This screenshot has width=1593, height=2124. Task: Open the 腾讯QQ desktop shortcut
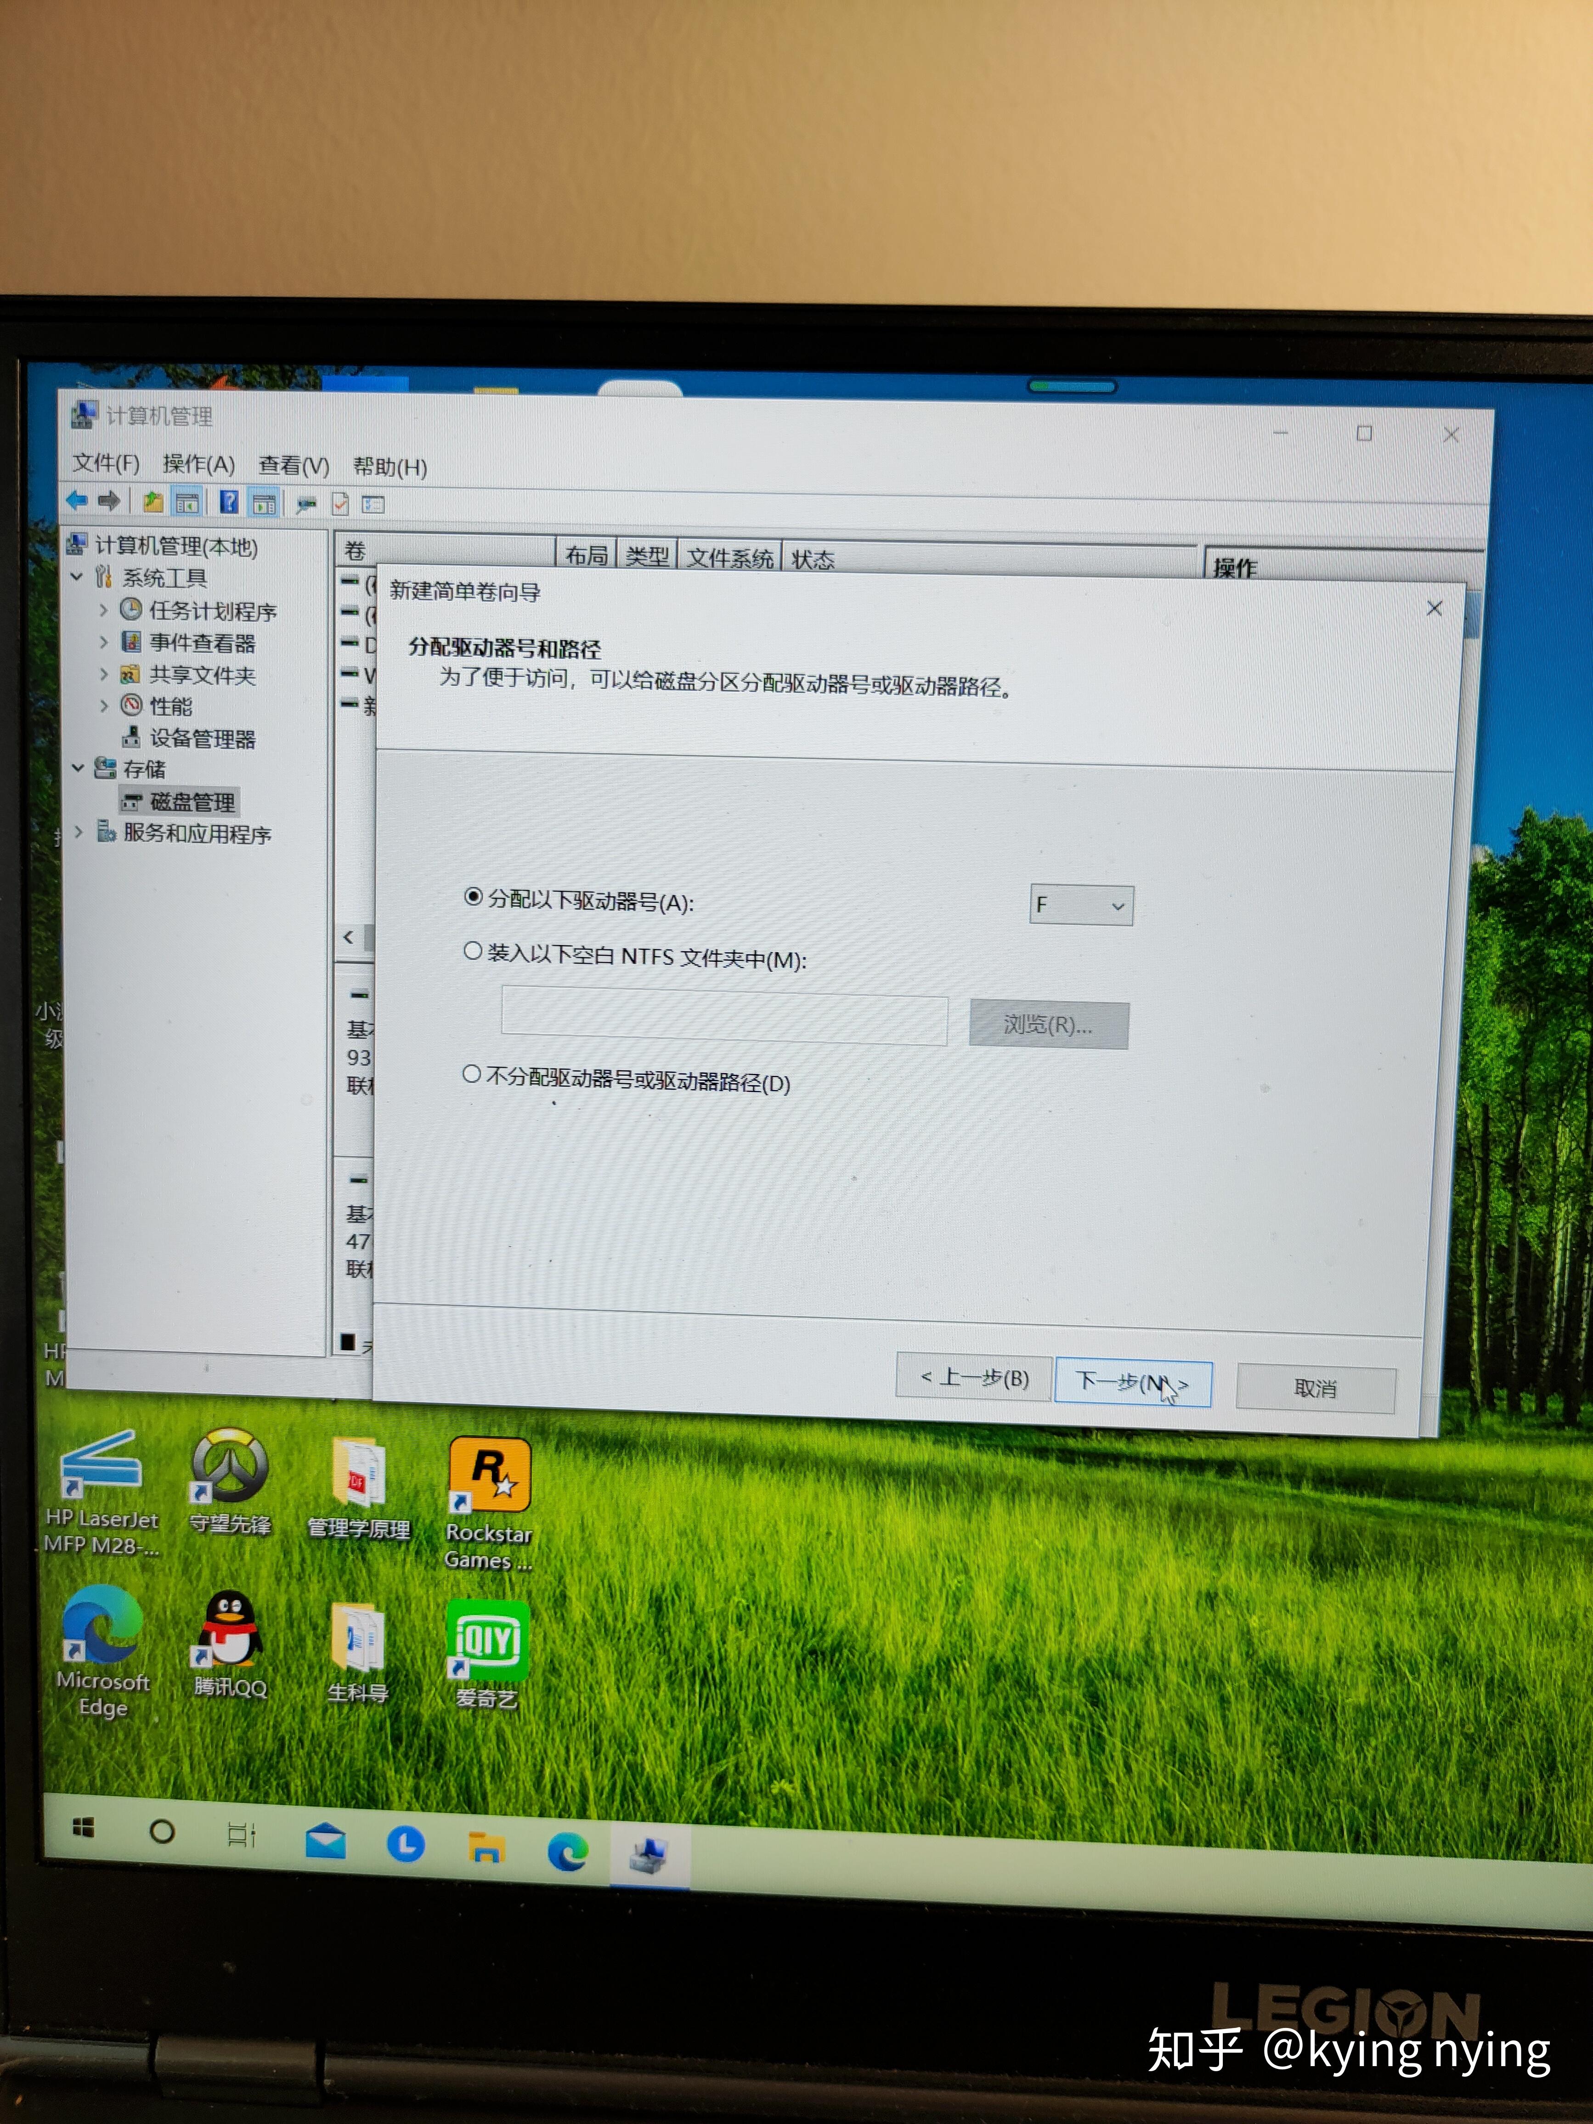pyautogui.click(x=230, y=1644)
